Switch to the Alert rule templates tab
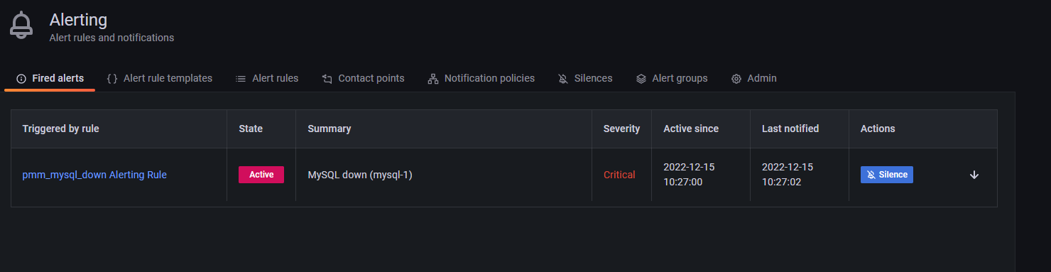Viewport: 1051px width, 272px height. pos(160,79)
